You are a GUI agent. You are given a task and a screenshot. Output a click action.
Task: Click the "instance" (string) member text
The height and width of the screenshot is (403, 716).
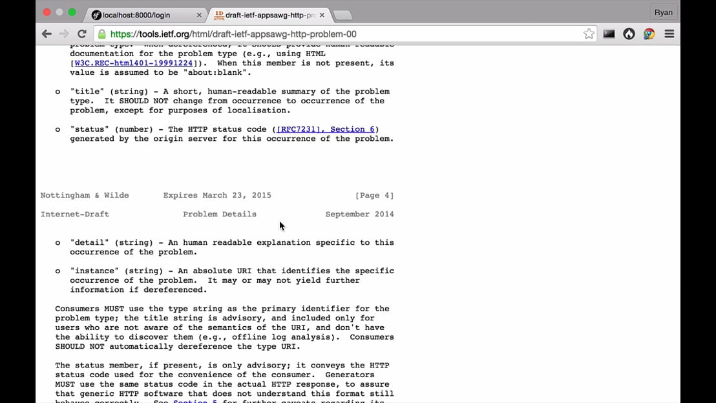click(116, 271)
